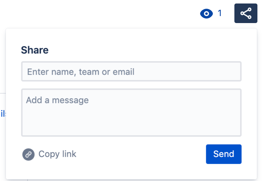Close the Share popup using share icon
The width and height of the screenshot is (263, 181).
pyautogui.click(x=246, y=14)
